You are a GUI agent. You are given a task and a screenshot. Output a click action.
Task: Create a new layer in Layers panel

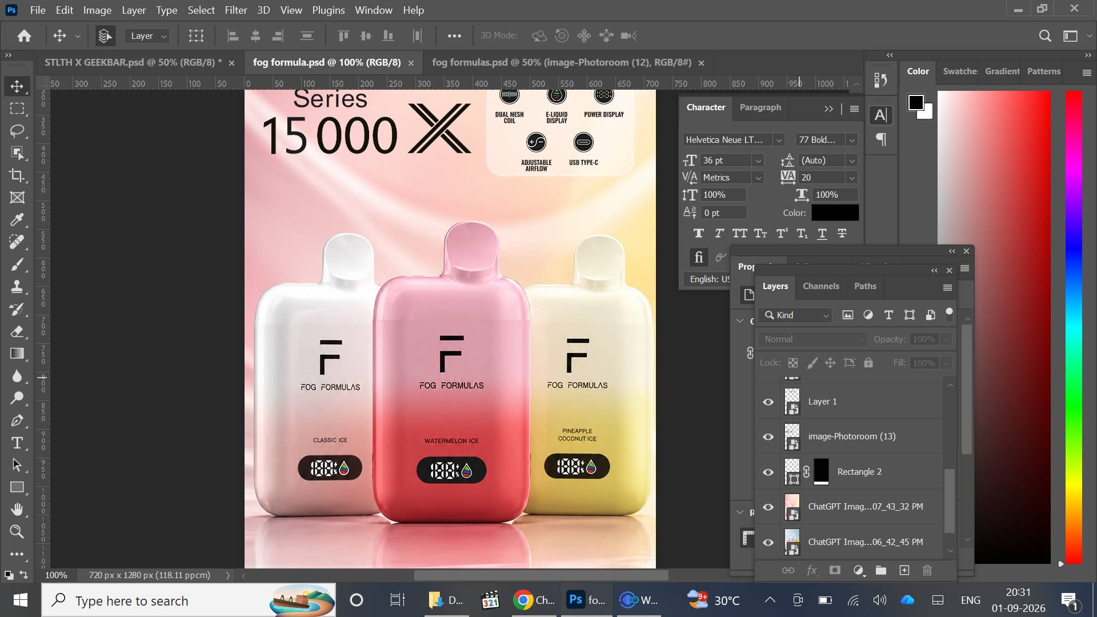coord(904,570)
